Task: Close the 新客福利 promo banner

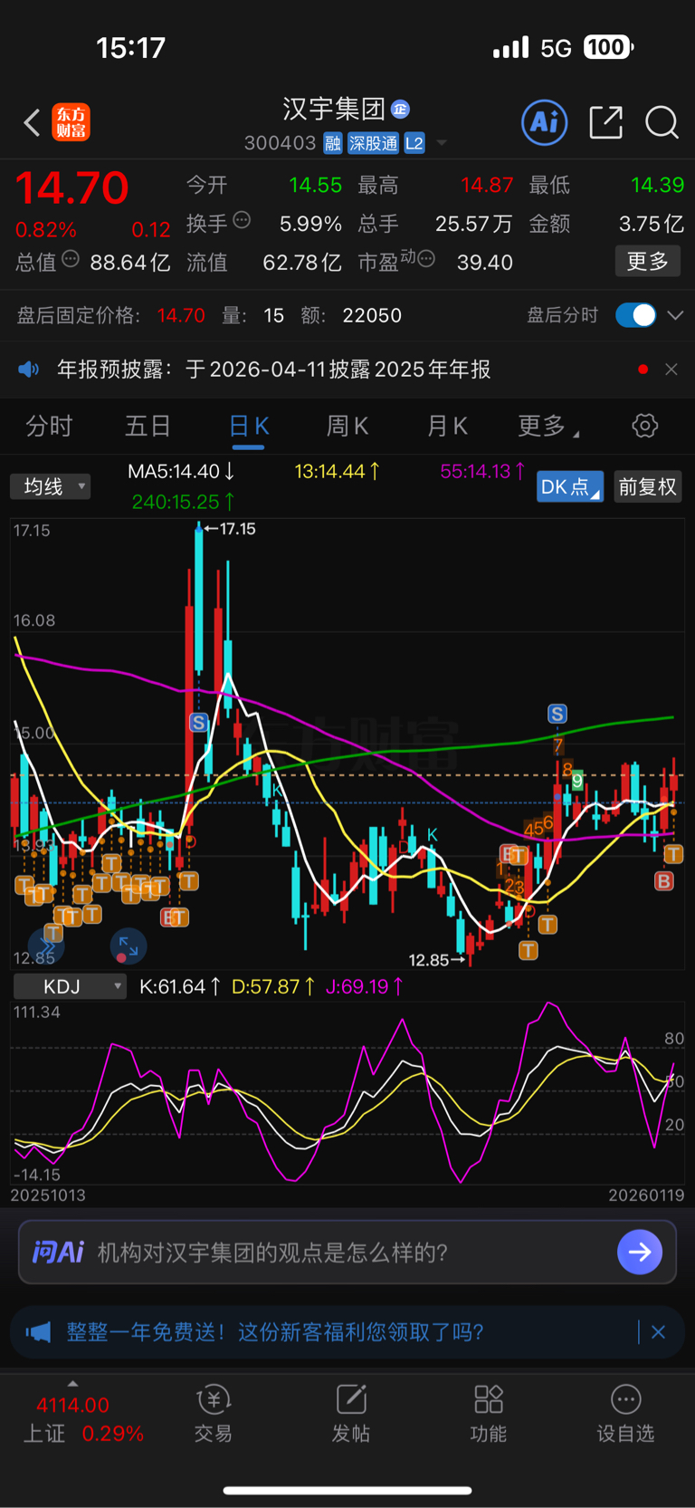Action: click(x=659, y=1332)
